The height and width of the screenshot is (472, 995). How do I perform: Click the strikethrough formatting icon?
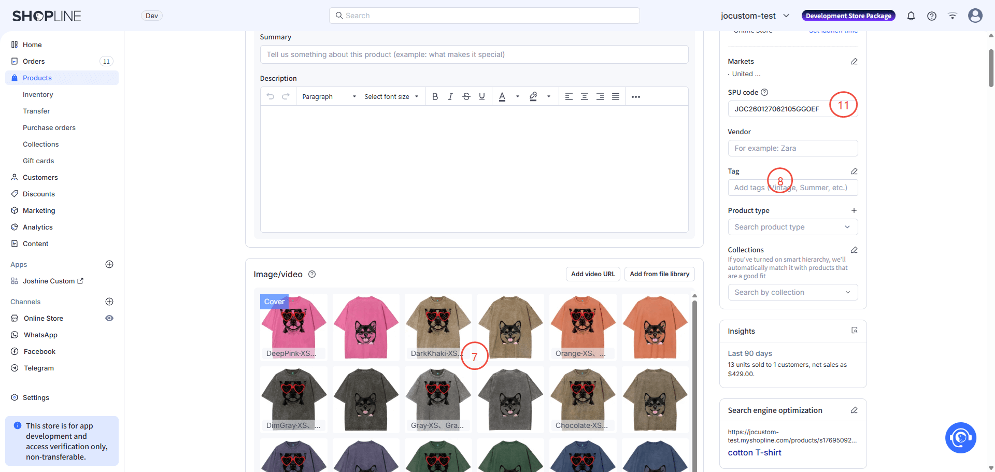(466, 96)
